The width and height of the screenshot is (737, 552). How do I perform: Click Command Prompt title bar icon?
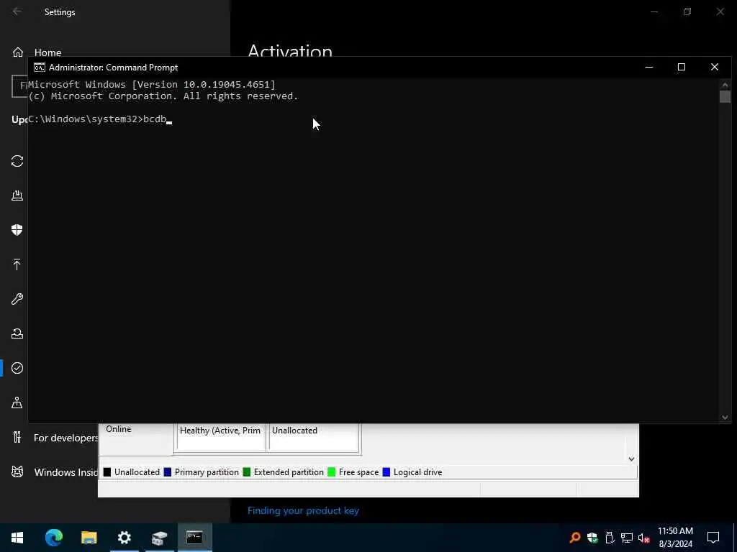pyautogui.click(x=40, y=68)
